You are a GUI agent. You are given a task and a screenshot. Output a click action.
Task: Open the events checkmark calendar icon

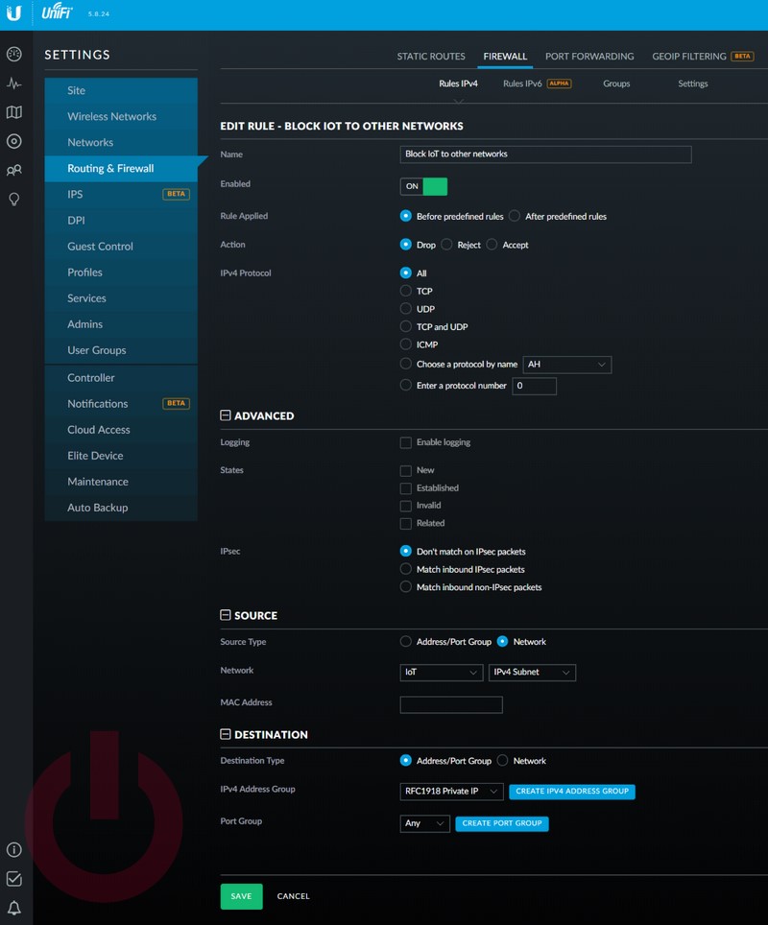(x=14, y=878)
